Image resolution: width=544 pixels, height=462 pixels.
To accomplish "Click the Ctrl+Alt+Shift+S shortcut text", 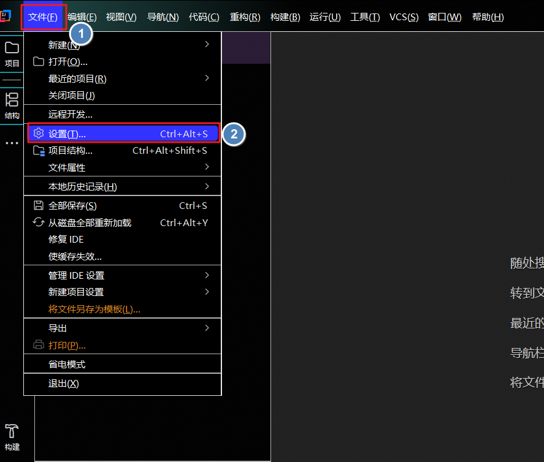I will pyautogui.click(x=170, y=151).
